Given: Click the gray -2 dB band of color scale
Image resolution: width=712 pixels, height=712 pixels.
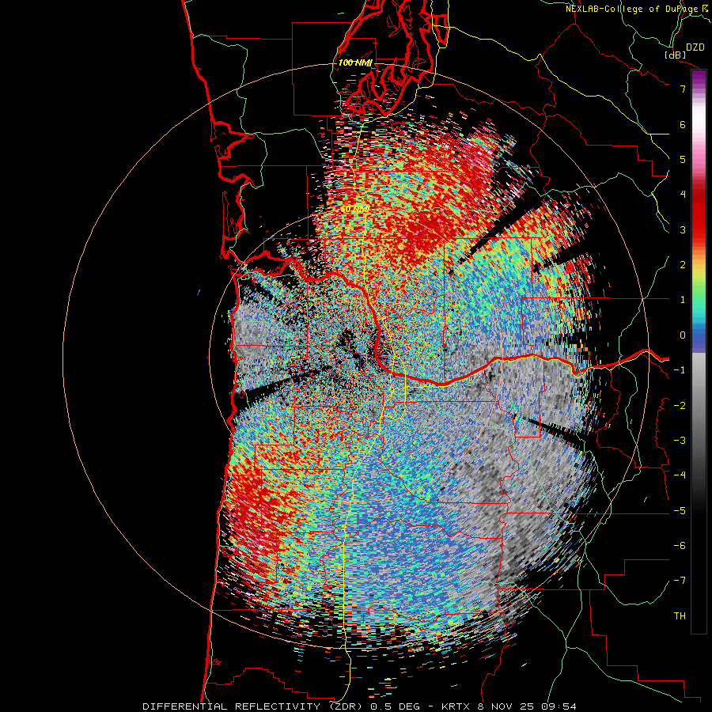Looking at the screenshot, I should (699, 406).
